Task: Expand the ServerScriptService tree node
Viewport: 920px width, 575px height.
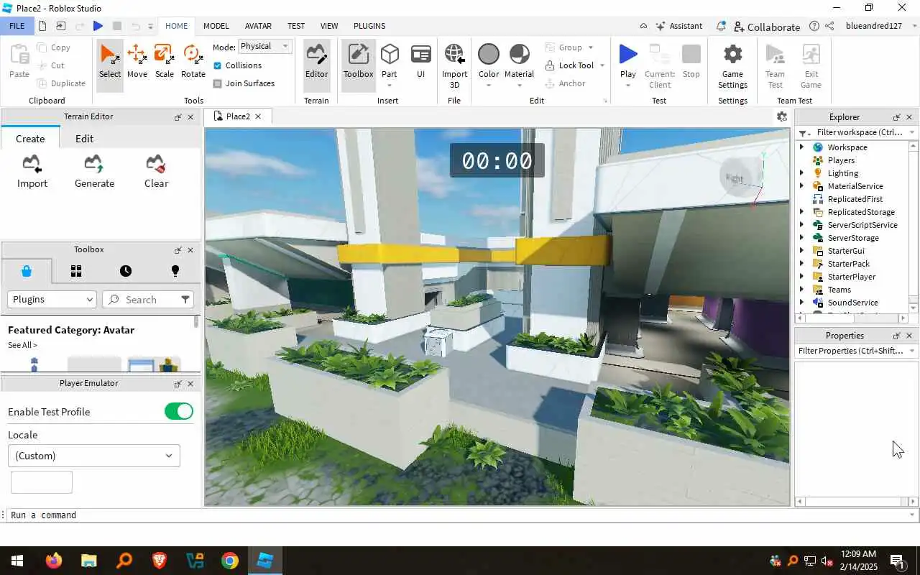Action: 801,225
